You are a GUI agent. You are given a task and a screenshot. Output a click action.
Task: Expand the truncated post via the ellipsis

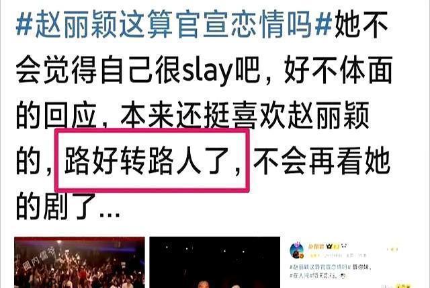tap(110, 214)
